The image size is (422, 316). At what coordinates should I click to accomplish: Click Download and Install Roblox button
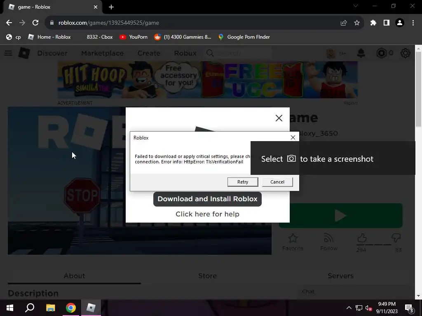click(x=207, y=199)
